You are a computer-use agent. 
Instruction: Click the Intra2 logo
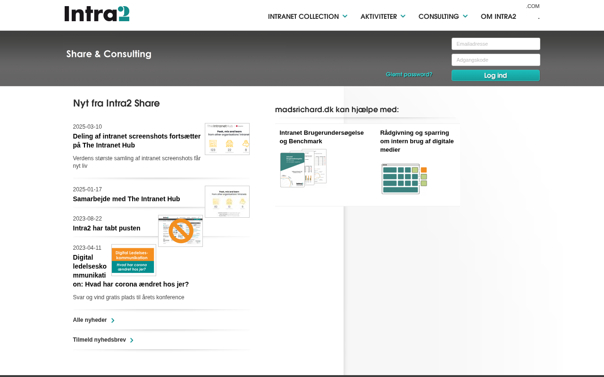97,14
